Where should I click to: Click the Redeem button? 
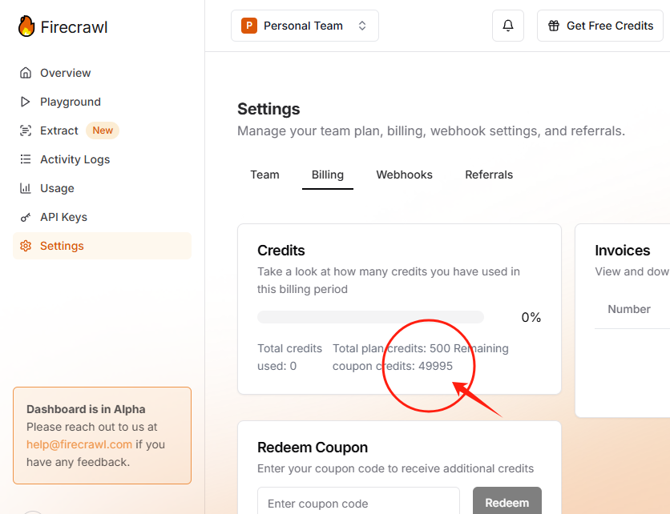[507, 502]
